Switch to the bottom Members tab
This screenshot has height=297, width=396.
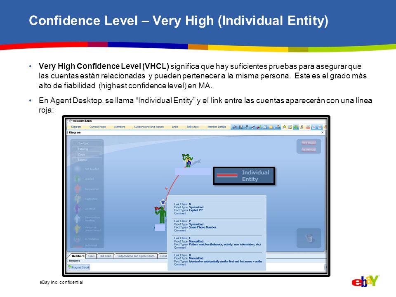(78, 256)
